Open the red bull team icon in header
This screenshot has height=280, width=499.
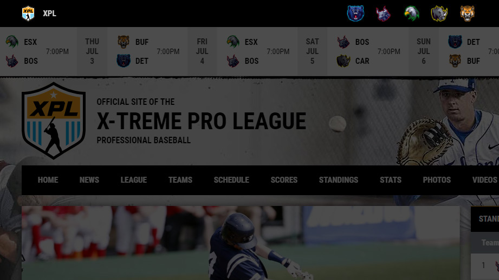383,14
